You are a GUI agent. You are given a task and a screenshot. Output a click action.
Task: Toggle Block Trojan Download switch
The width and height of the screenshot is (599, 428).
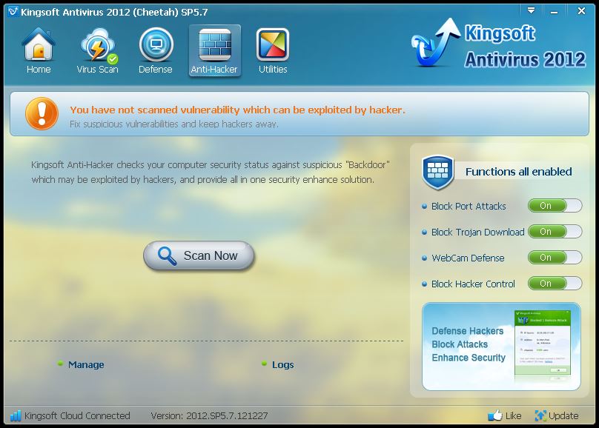point(555,232)
